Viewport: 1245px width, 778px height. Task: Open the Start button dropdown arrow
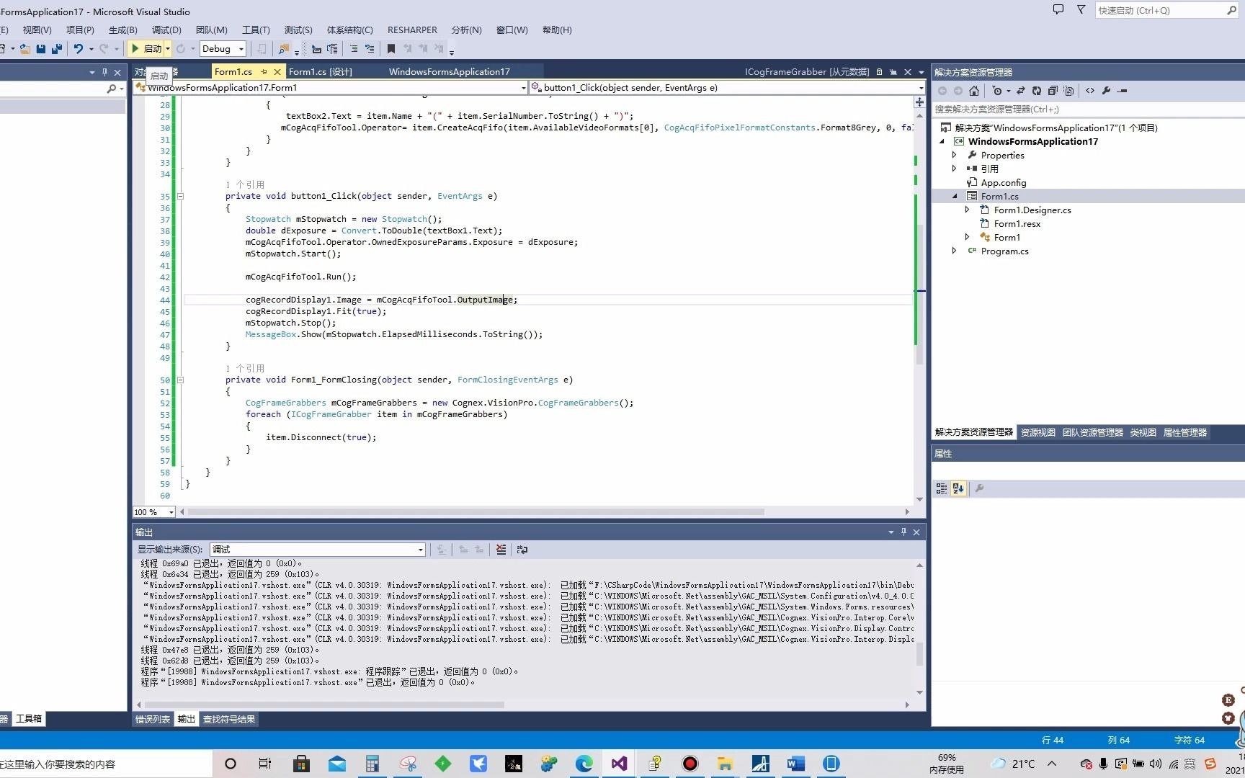(168, 48)
